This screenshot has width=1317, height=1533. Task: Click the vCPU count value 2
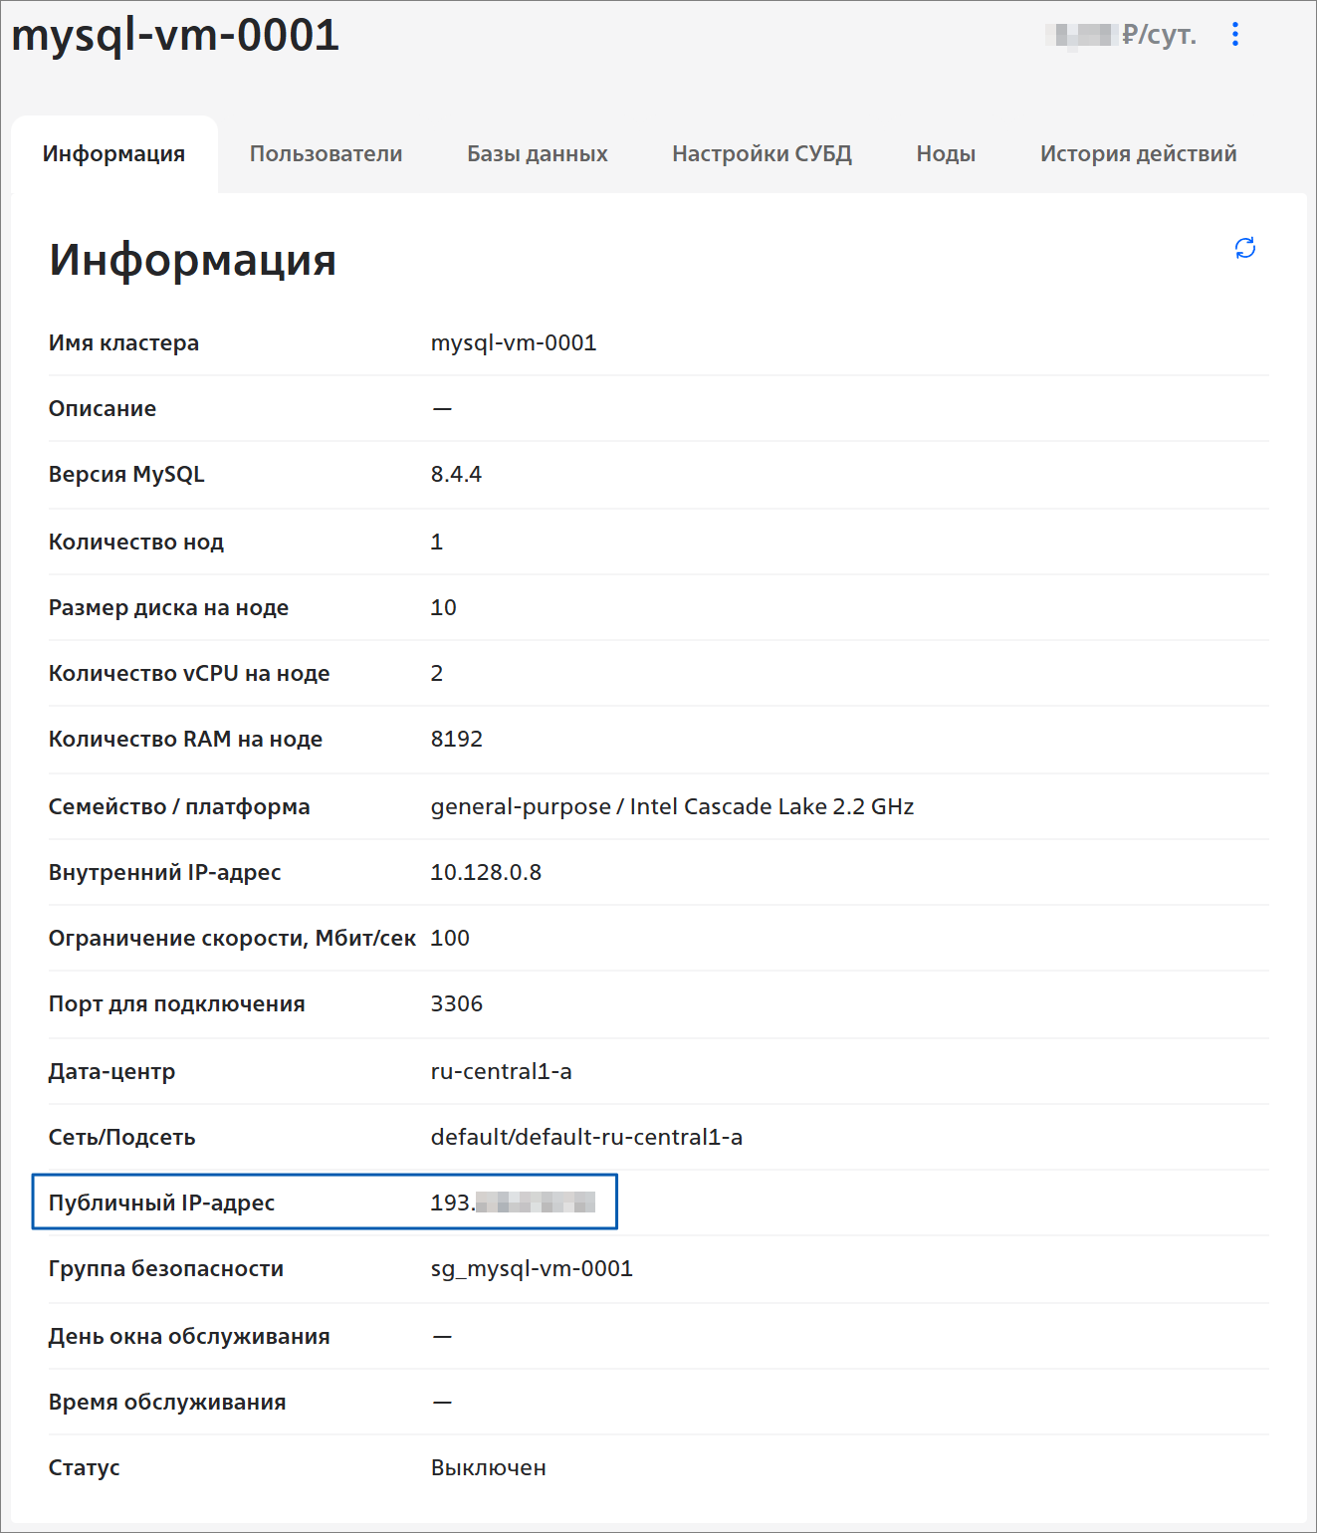point(437,673)
